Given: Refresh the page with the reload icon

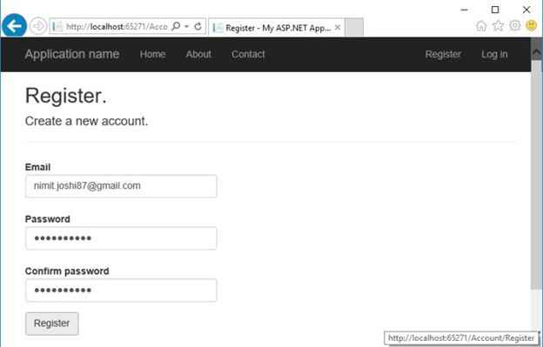Looking at the screenshot, I should (198, 26).
